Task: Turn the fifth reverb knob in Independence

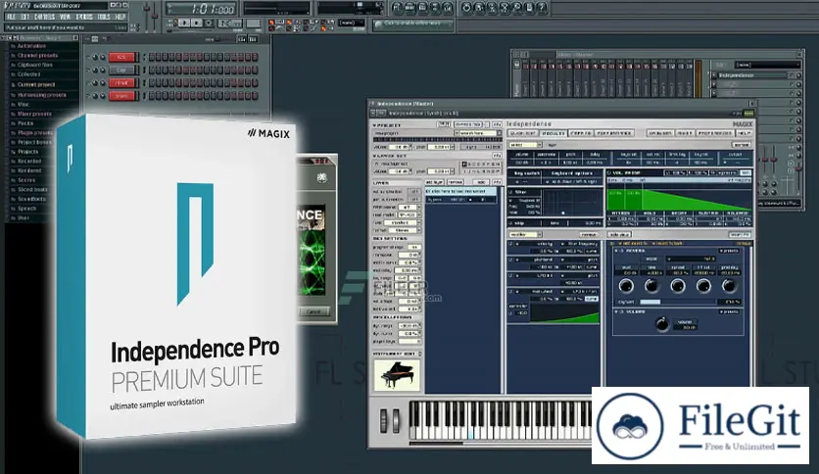Action: pos(729,286)
